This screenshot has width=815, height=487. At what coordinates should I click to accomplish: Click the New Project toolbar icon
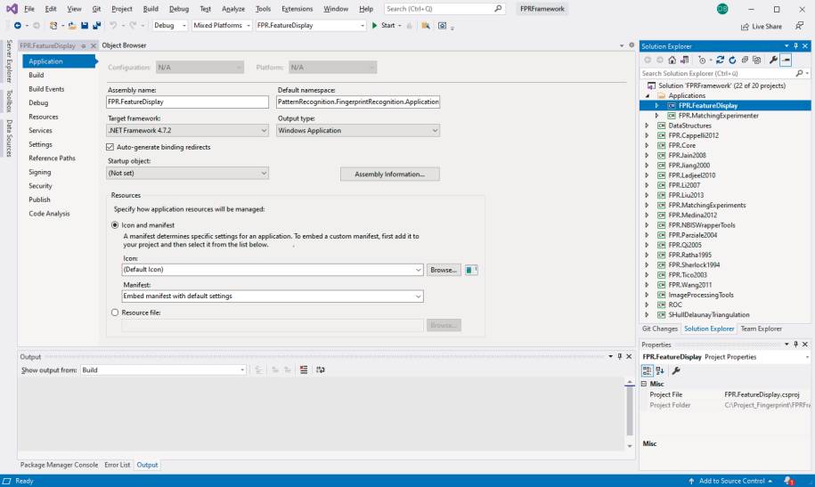[53, 26]
